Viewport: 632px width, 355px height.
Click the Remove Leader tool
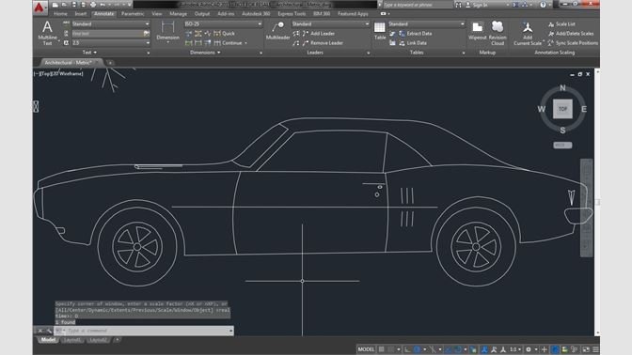pos(323,42)
